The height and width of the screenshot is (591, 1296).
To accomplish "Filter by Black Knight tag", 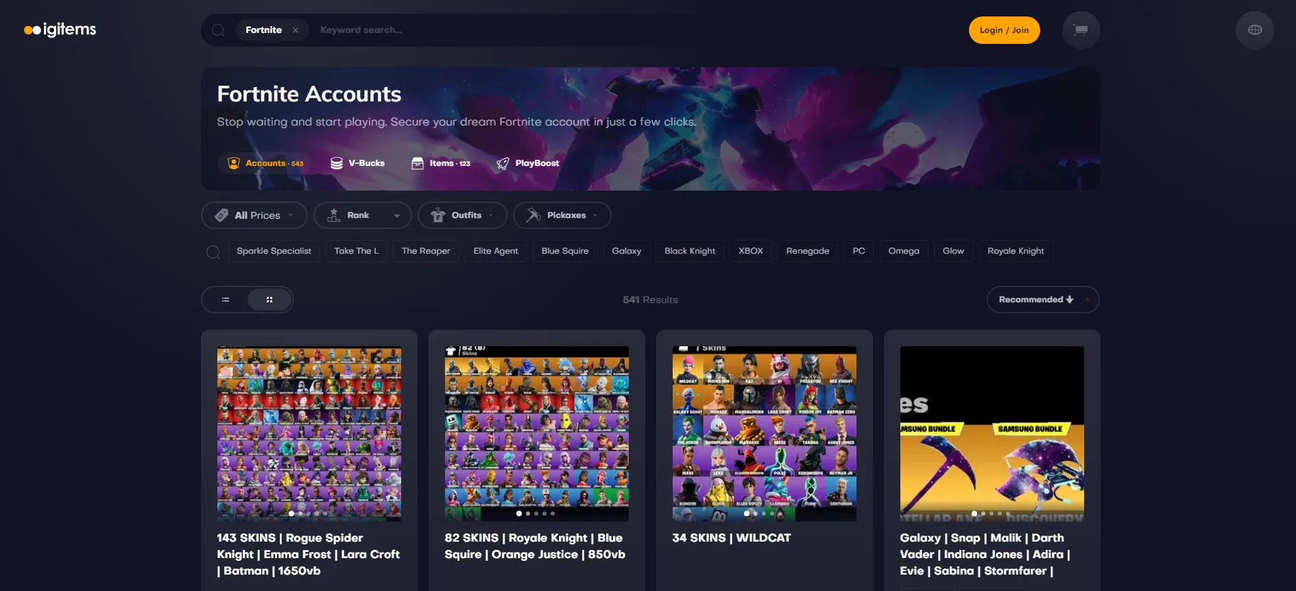I will coord(690,251).
